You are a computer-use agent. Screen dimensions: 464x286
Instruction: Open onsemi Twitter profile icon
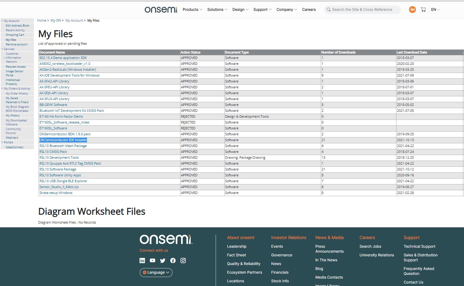[163, 260]
